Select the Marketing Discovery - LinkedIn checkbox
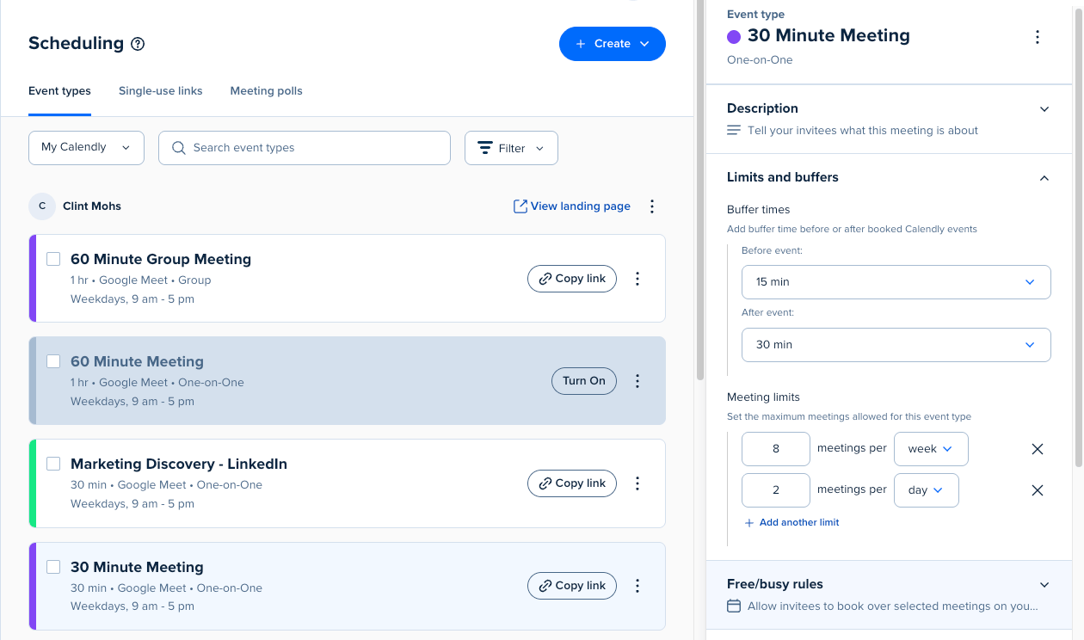Image resolution: width=1084 pixels, height=640 pixels. (x=53, y=464)
